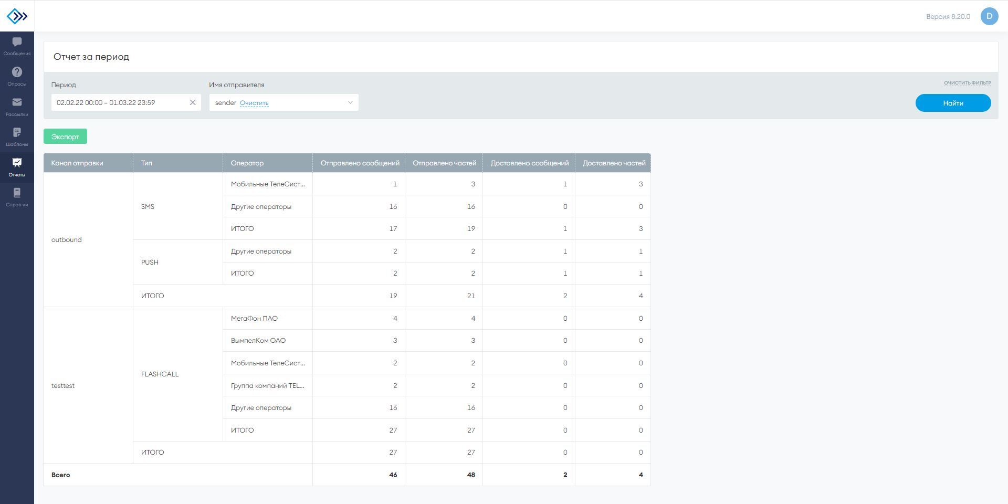Open the user avatar D menu

click(989, 16)
